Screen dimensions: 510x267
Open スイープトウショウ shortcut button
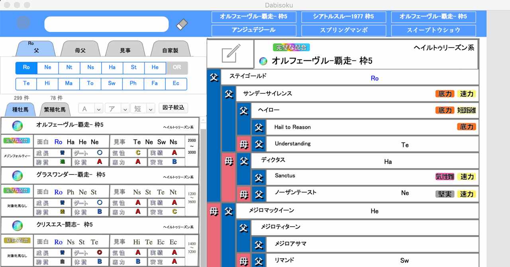point(433,30)
